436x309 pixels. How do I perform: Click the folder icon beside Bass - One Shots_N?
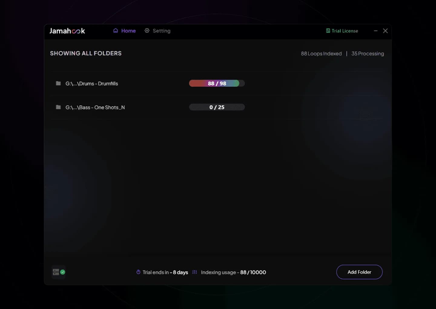(58, 107)
